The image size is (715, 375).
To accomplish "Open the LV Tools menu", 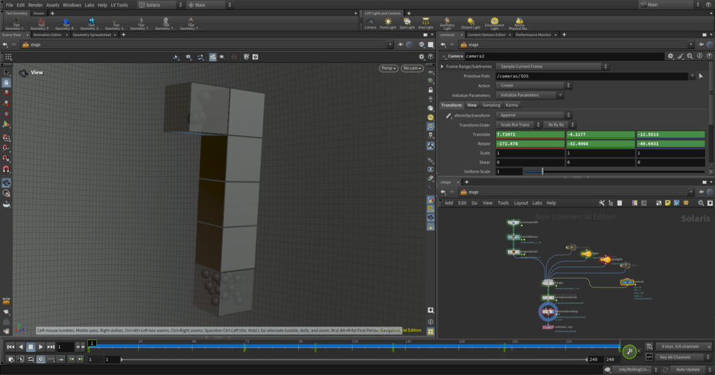I will (x=119, y=5).
